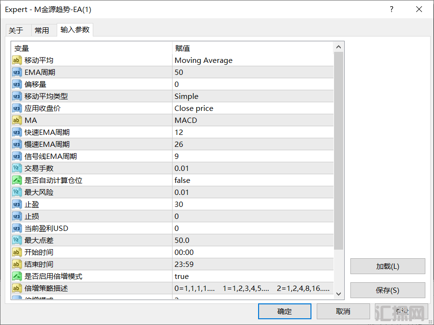Click the integer icon beside 偏移量
The width and height of the screenshot is (434, 325).
(x=17, y=84)
